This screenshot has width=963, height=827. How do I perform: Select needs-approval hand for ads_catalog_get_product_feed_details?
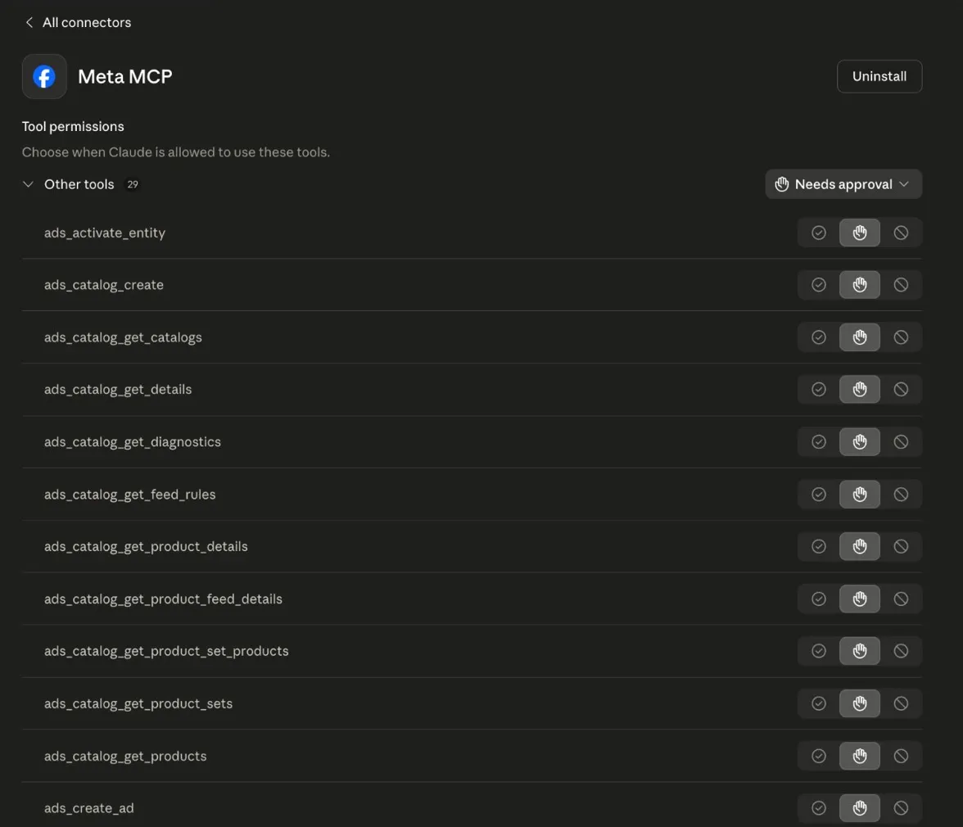860,599
